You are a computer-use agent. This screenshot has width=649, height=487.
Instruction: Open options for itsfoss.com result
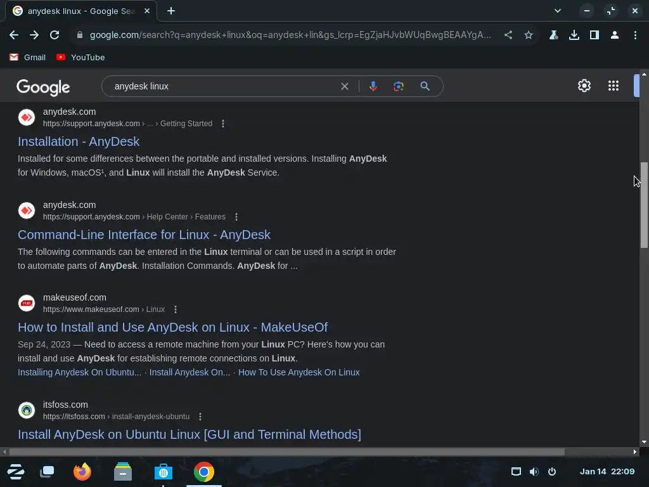point(200,417)
